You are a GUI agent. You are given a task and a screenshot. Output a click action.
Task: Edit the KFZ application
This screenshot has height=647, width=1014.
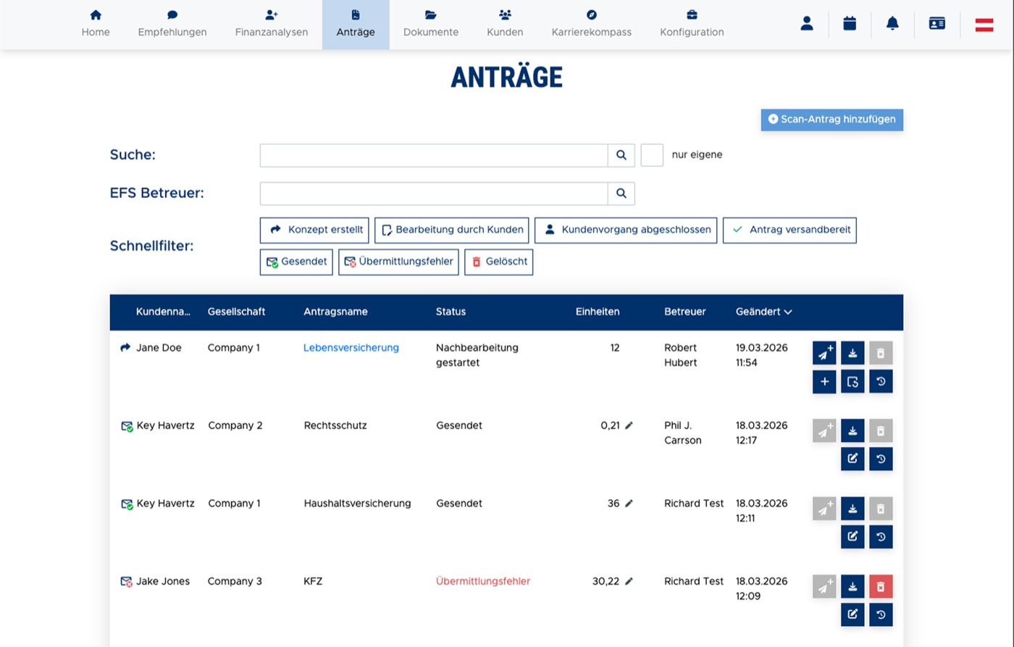click(x=852, y=614)
